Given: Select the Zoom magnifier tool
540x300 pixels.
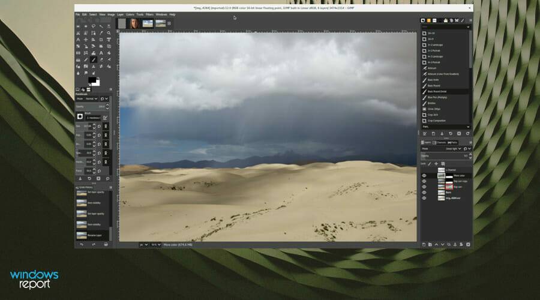Looking at the screenshot, I should (109, 33).
